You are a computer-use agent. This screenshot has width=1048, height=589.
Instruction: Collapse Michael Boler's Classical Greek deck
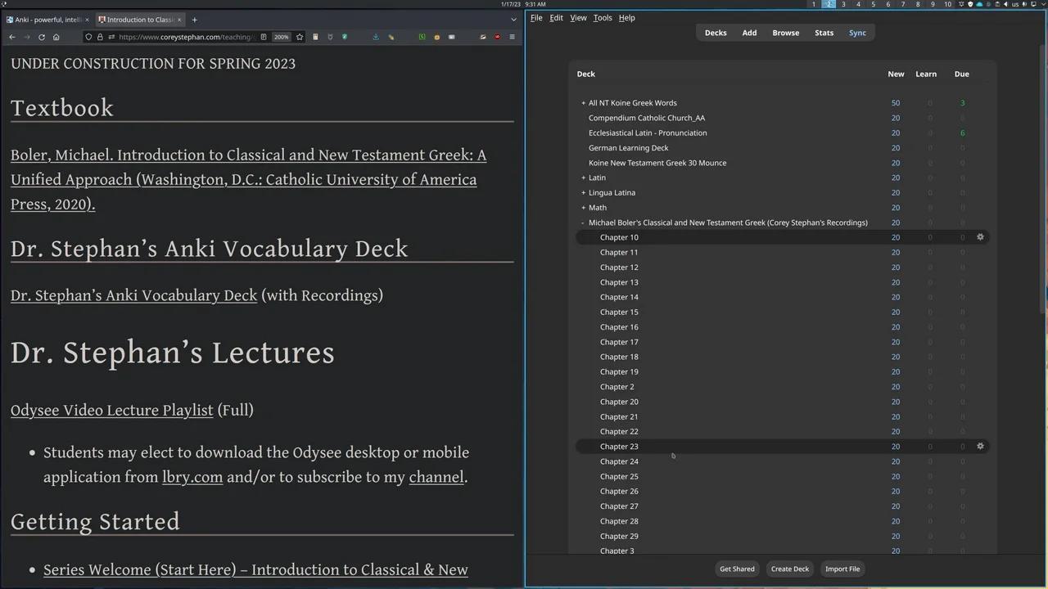pos(582,223)
